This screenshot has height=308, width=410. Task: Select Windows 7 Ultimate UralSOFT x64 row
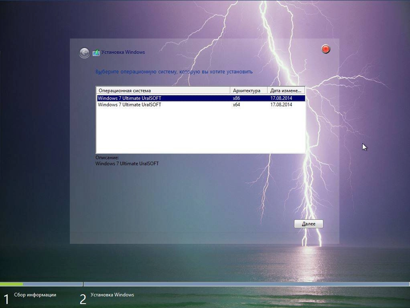point(201,105)
